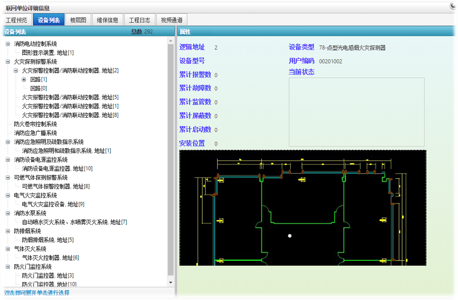Click the white device marker on floor plan
The width and height of the screenshot is (458, 300).
(290, 236)
